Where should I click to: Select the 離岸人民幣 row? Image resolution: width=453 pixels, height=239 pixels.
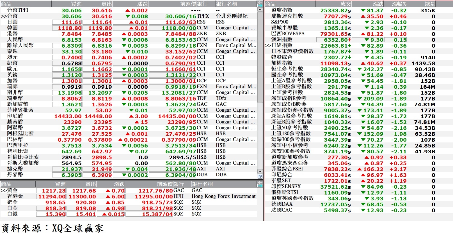(129, 45)
